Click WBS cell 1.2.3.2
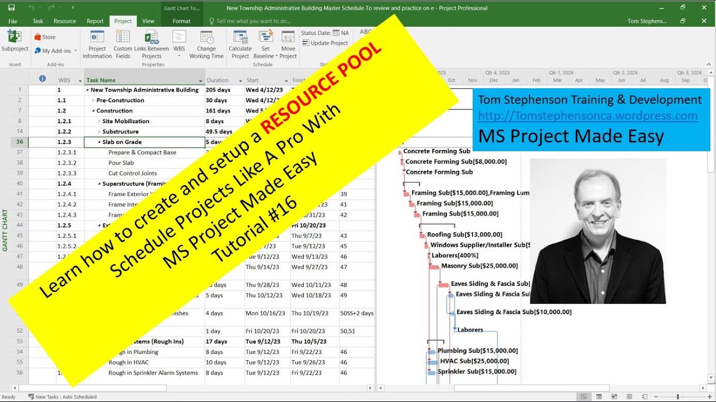Image resolution: width=716 pixels, height=402 pixels. [66, 163]
